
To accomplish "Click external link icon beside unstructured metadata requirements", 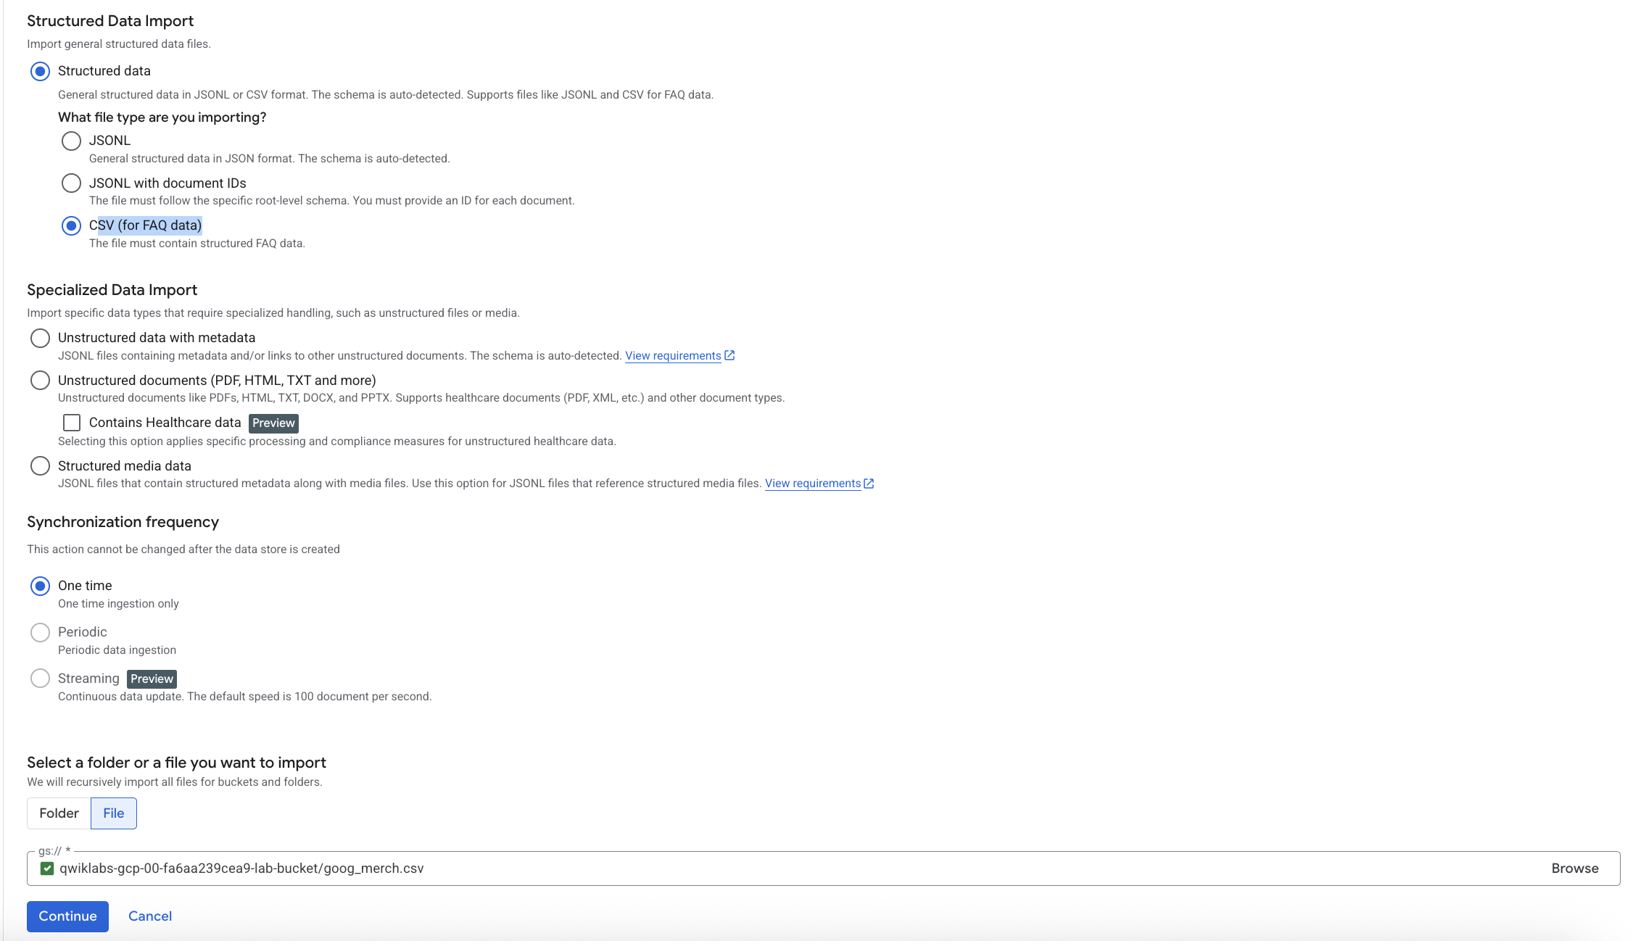I will [x=730, y=355].
